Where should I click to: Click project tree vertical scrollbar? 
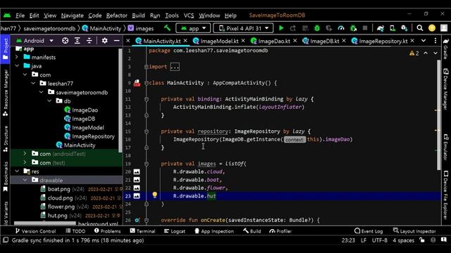click(120, 100)
